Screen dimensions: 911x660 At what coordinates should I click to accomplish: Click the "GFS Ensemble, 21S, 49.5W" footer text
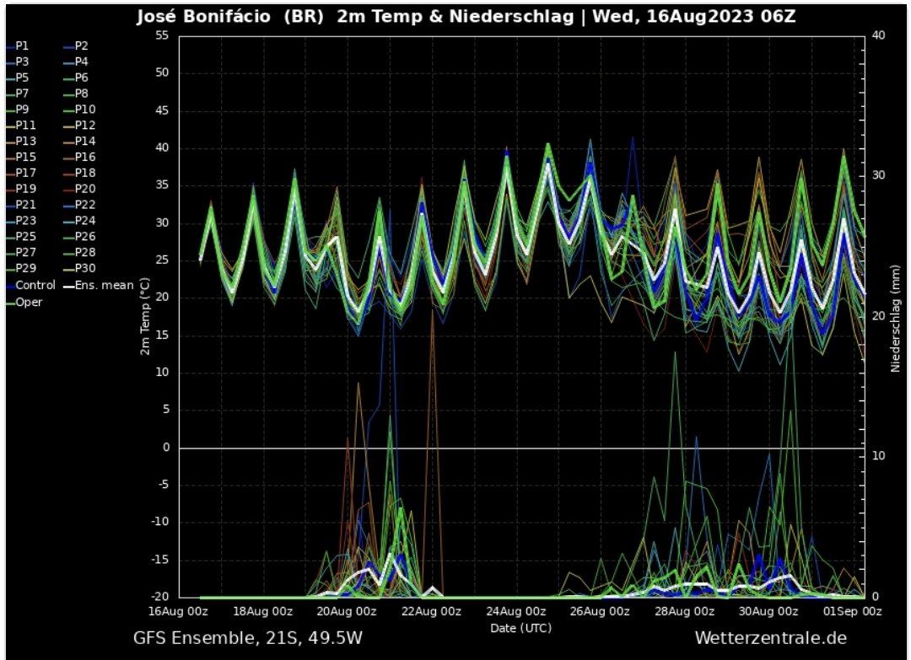247,638
